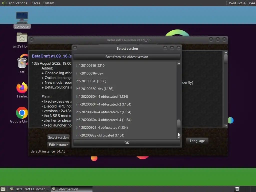Click the clock showing Wed Oct 4, 17:44
The width and height of the screenshot is (256, 192).
(242, 3)
